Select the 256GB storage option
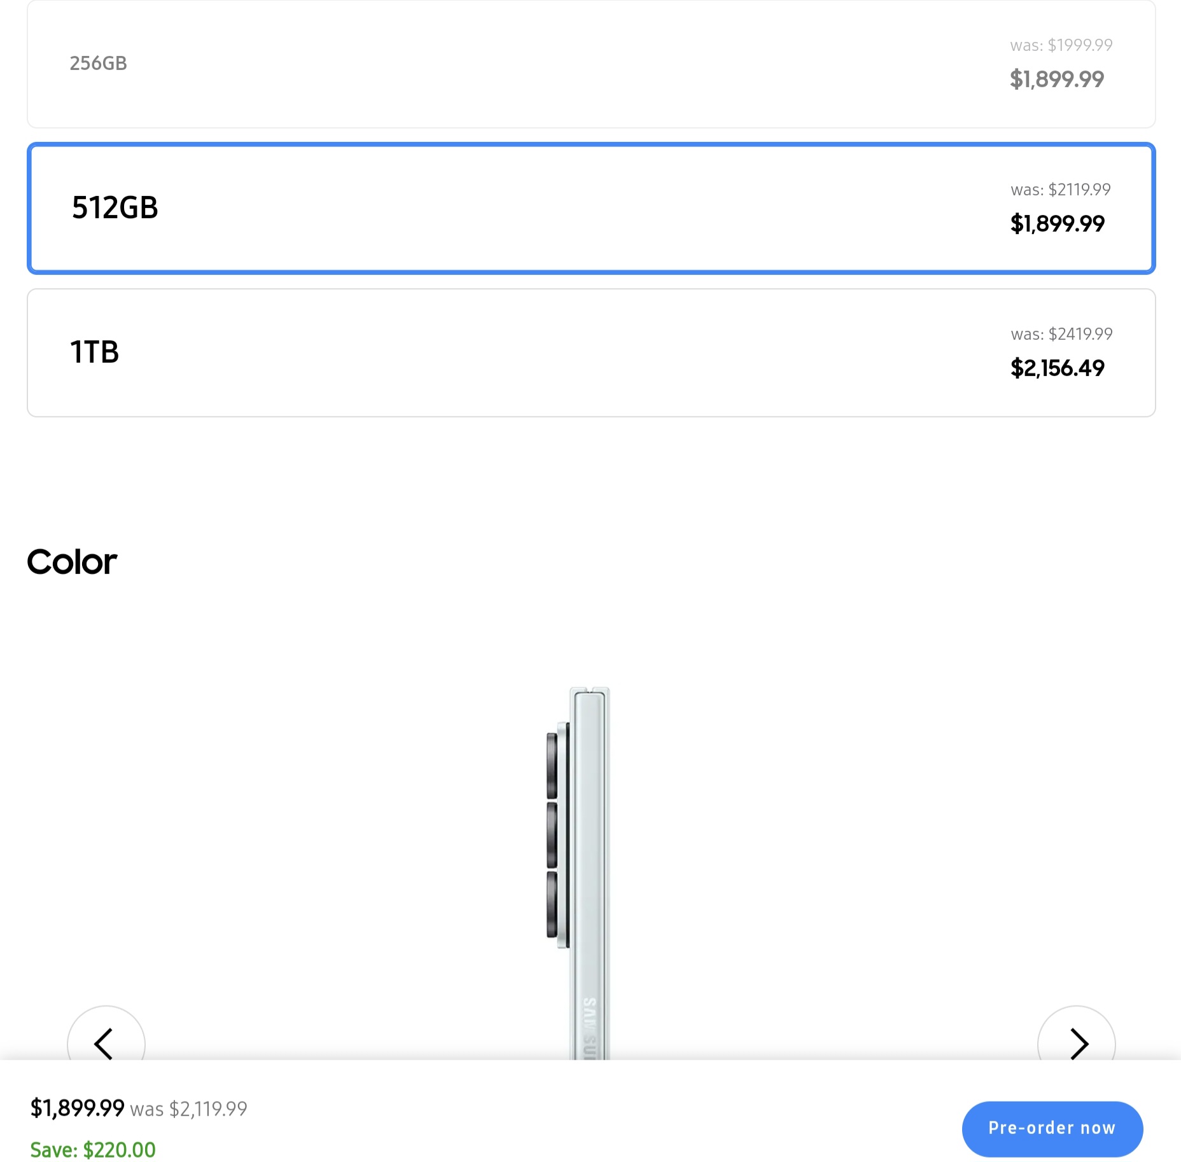The width and height of the screenshot is (1181, 1162). coord(590,64)
